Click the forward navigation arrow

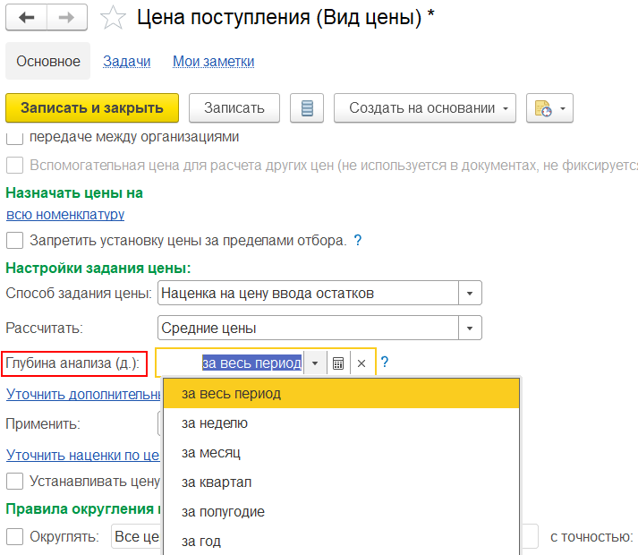click(67, 18)
